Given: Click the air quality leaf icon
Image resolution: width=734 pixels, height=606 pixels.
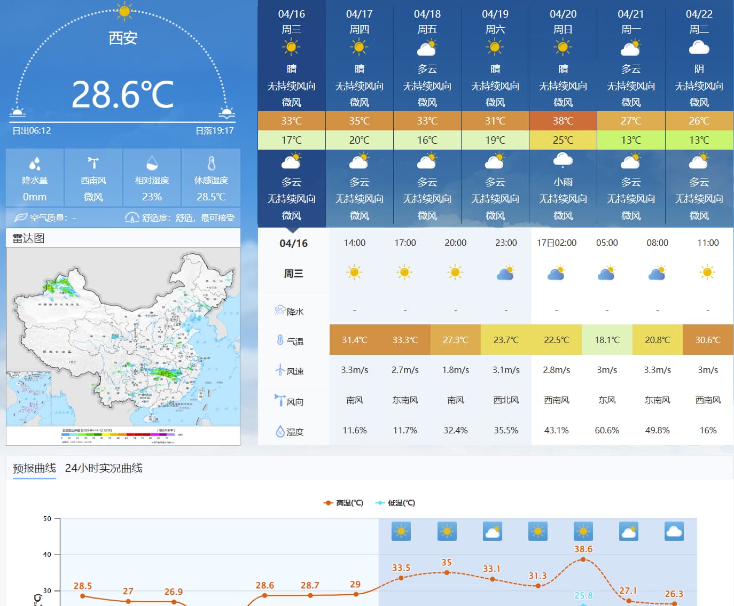Looking at the screenshot, I should [20, 217].
